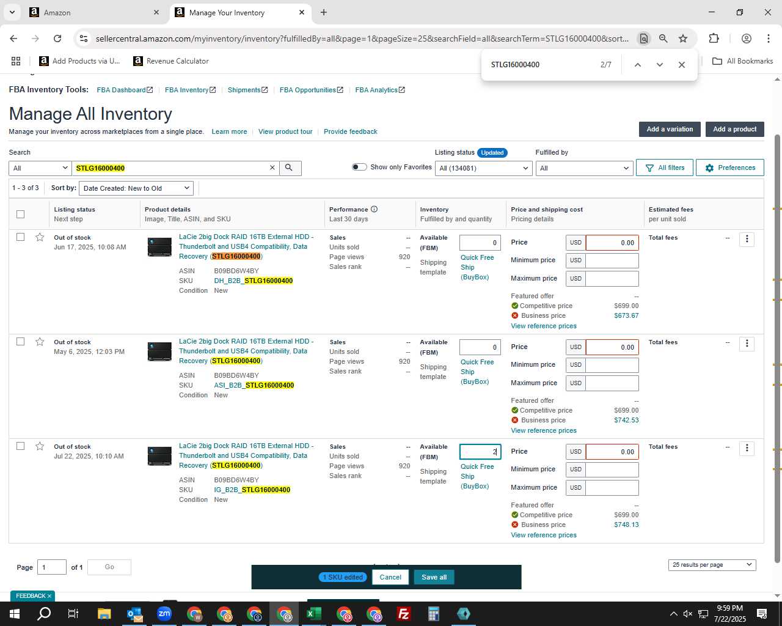Screen dimensions: 782x626
Task: Star the ASI_B2B_STLG16000400 listing as favorite
Action: coord(40,342)
